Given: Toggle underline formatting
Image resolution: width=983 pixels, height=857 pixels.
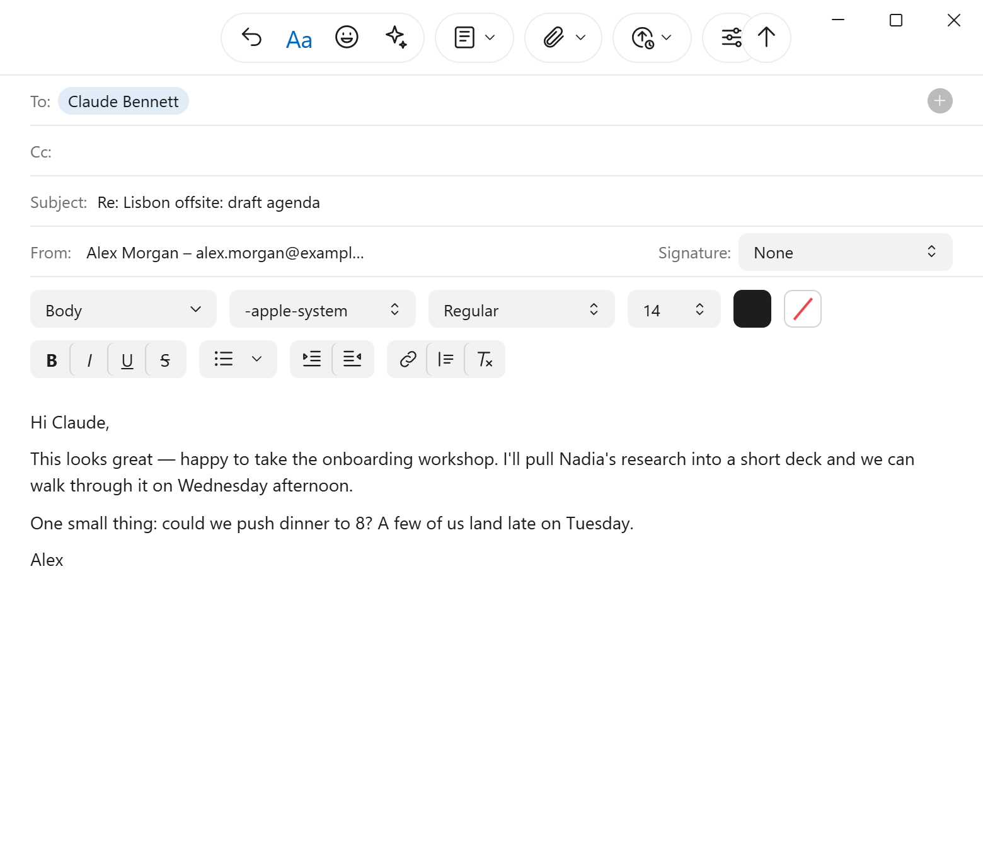Looking at the screenshot, I should click(x=127, y=360).
